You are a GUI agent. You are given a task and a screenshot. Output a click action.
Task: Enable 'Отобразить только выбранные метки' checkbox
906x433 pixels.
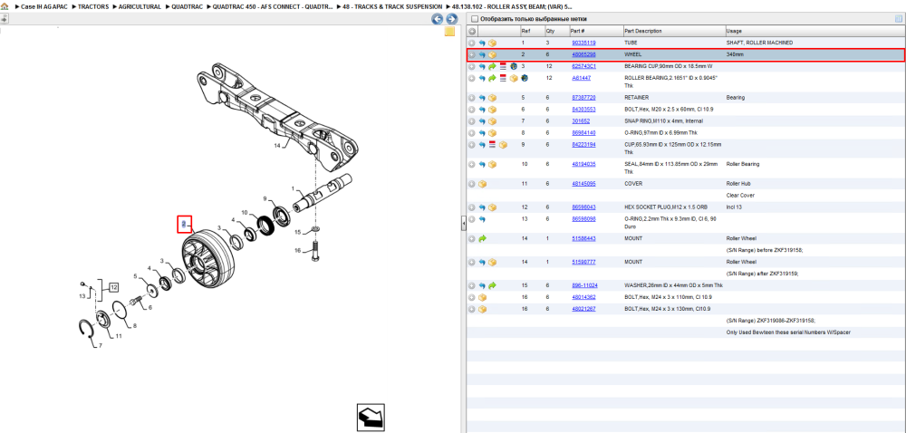tap(475, 19)
